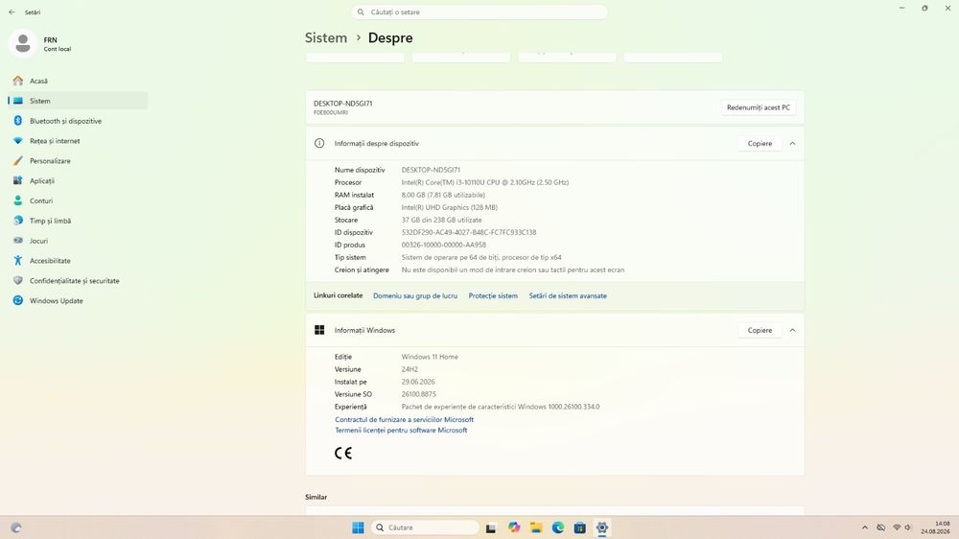The height and width of the screenshot is (539, 959).
Task: Open Termenii licenței pentru software Microsoft
Action: [401, 430]
